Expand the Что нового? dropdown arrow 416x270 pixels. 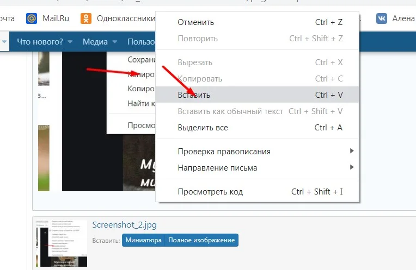click(70, 41)
